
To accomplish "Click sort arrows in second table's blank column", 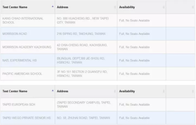I will coord(193,91).
